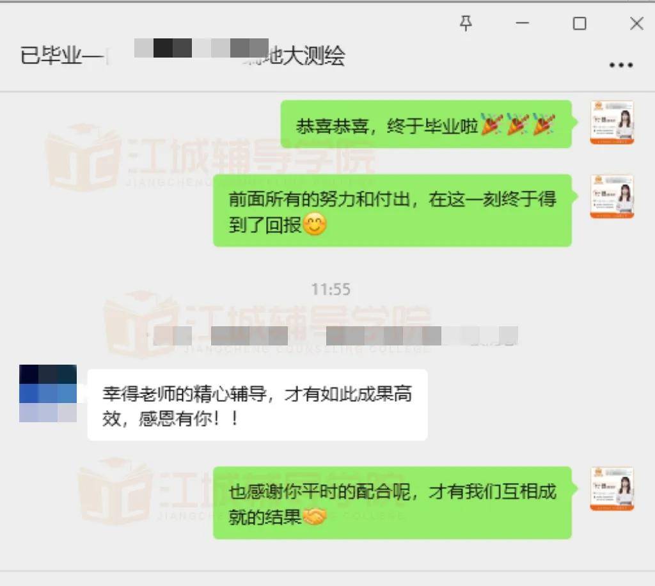This screenshot has width=655, height=586.
Task: Select the 前面所有的努力和付出 message bubble
Action: 392,210
